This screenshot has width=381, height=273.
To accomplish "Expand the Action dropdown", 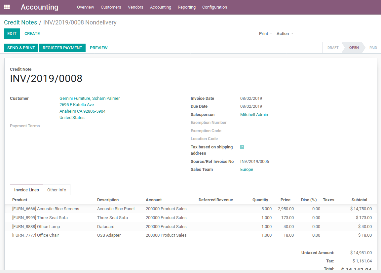I will click(x=285, y=34).
